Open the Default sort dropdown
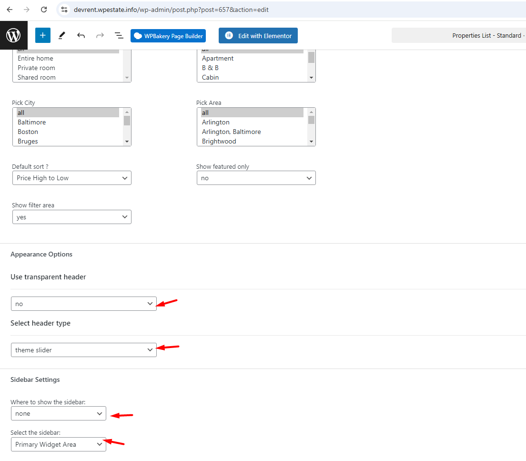 click(71, 178)
